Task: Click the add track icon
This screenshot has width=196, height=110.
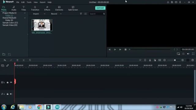Action: coord(3,65)
